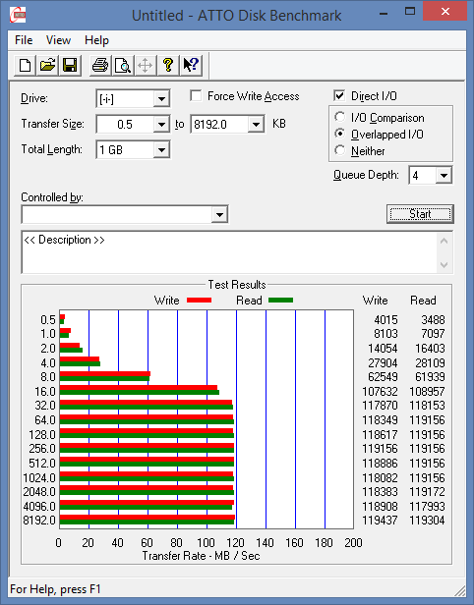Open the File menu
The image size is (474, 605).
24,40
